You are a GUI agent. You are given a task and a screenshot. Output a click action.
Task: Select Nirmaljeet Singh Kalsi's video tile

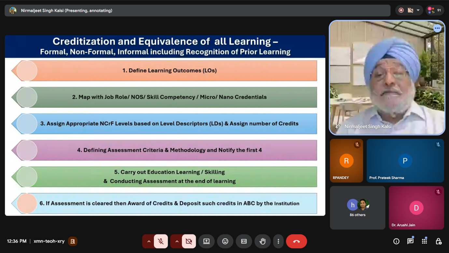[387, 78]
